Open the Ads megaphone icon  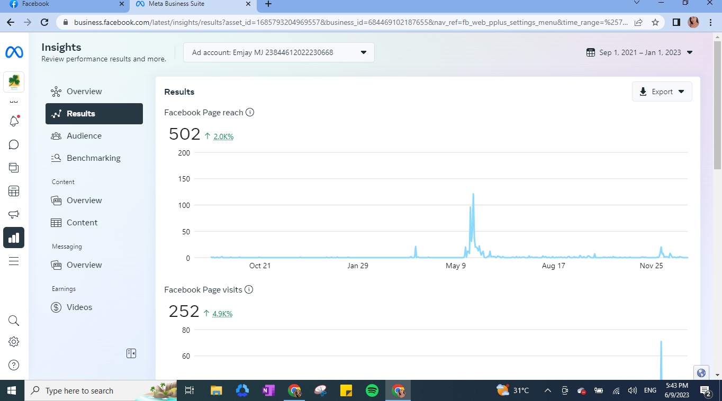point(14,214)
